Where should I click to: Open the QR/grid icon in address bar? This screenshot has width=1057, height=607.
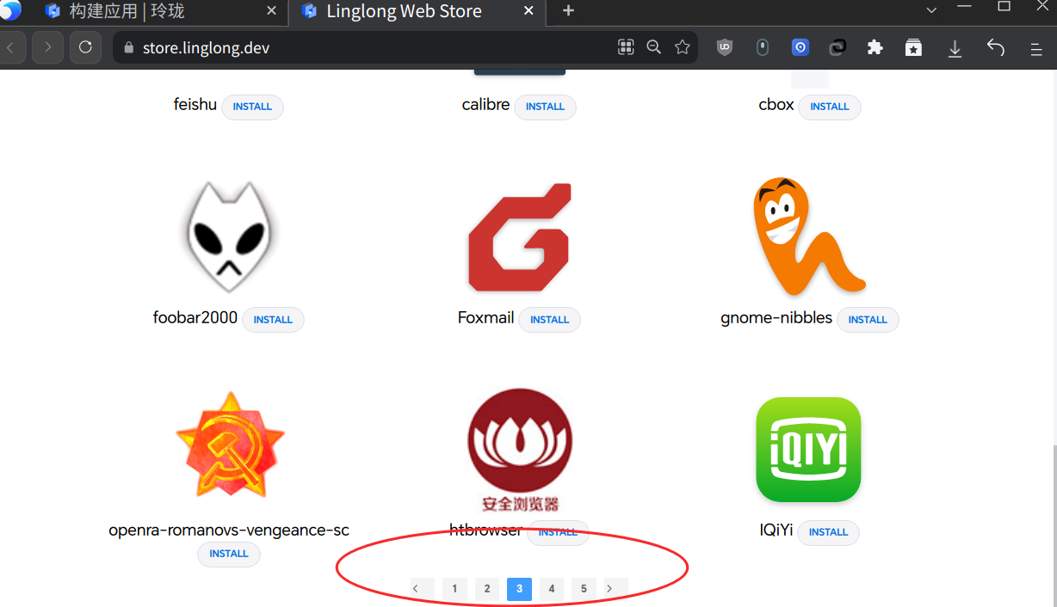[x=626, y=47]
